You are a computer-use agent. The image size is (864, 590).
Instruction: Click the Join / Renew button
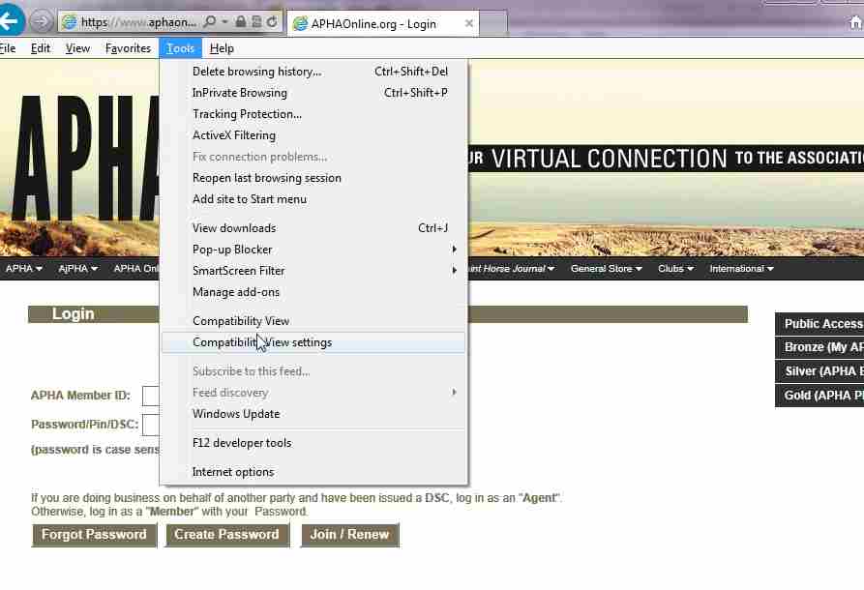coord(350,535)
